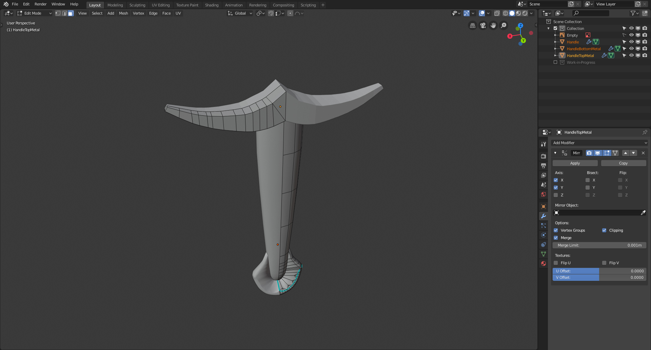Viewport: 651px width, 350px height.
Task: Toggle camera view in the viewport
Action: coord(483,25)
